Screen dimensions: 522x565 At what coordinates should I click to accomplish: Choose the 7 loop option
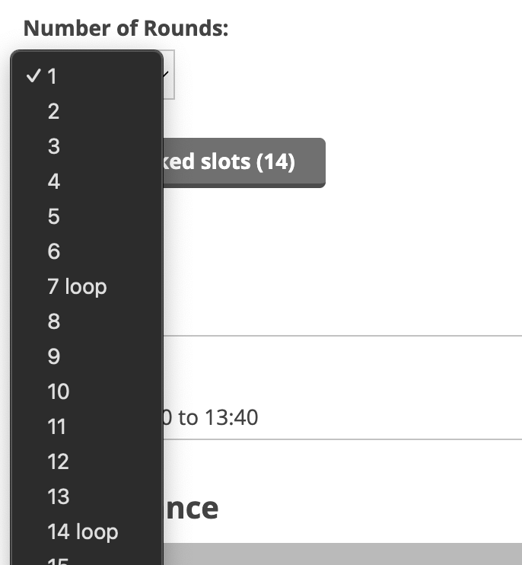(87, 286)
